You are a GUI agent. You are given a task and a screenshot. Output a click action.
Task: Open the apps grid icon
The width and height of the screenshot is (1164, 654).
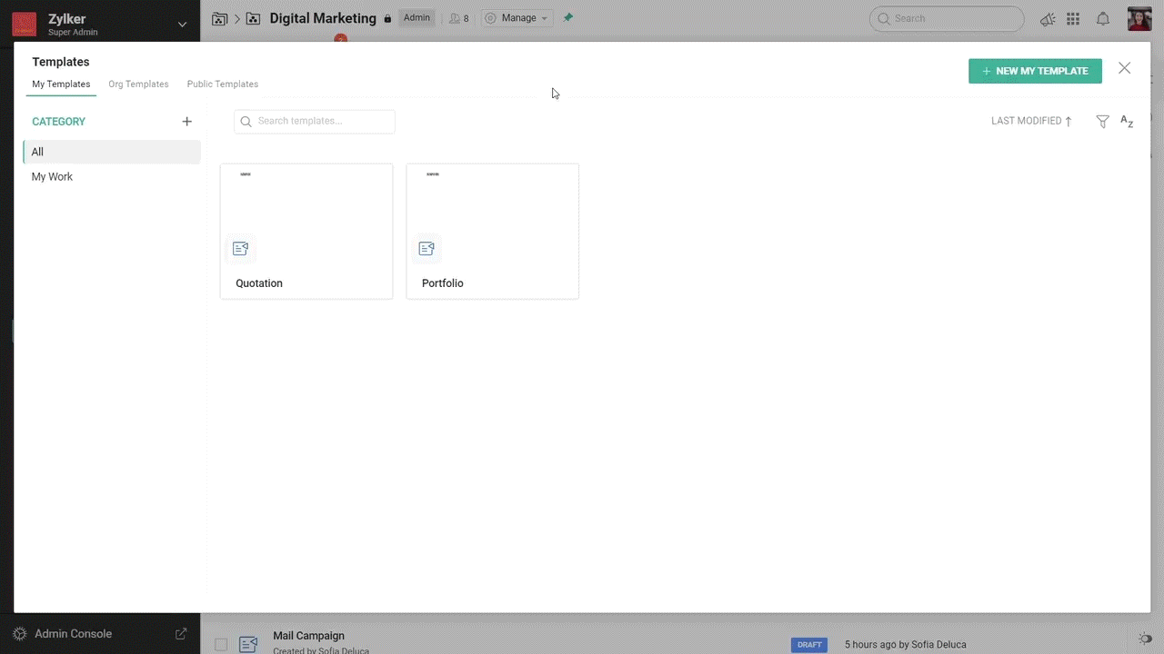click(x=1073, y=19)
